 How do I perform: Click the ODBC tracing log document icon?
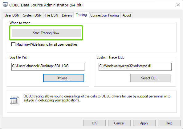pos(14,101)
